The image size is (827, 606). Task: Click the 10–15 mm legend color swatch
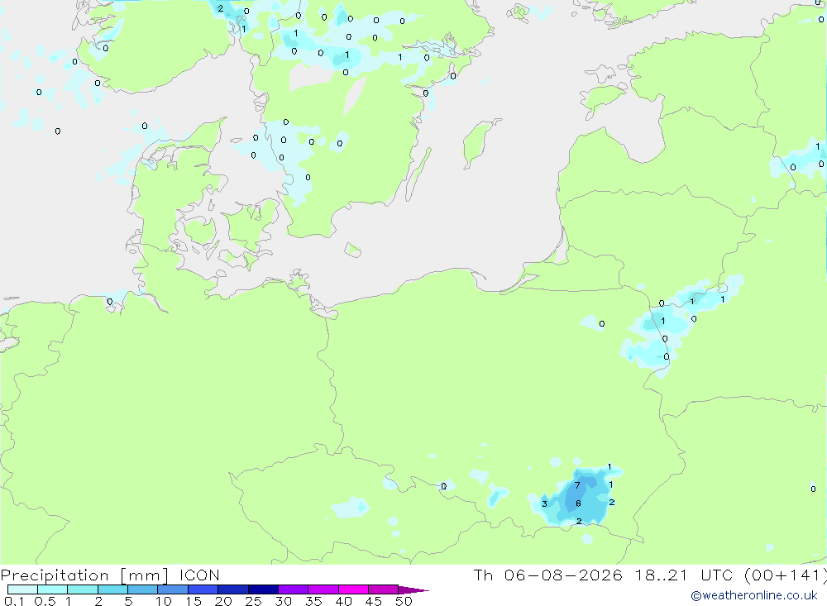pos(173,589)
